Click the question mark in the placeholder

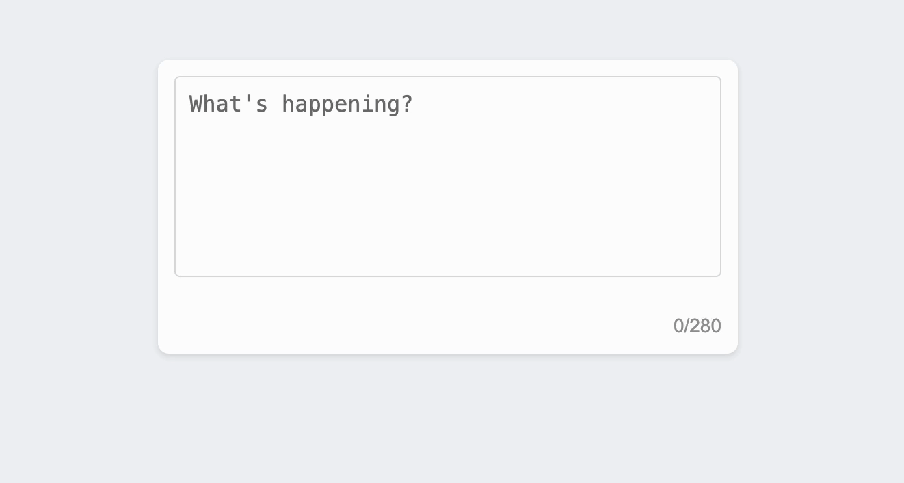tap(408, 104)
